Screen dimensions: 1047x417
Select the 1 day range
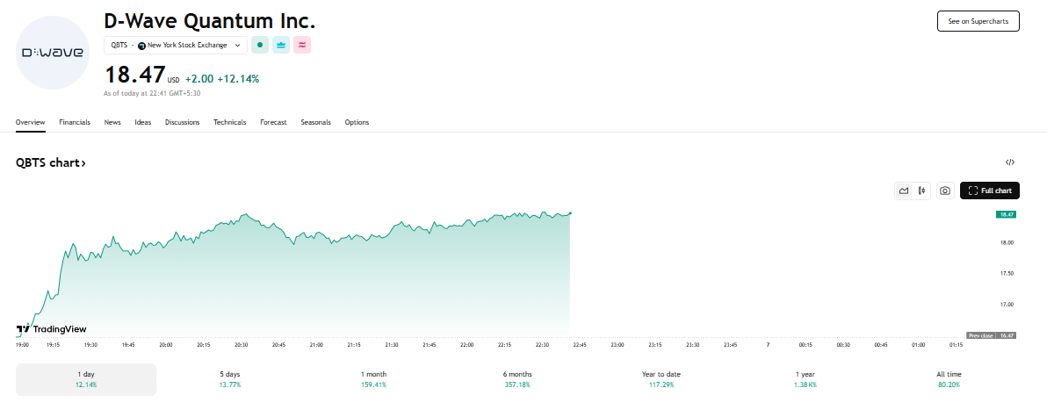point(86,379)
